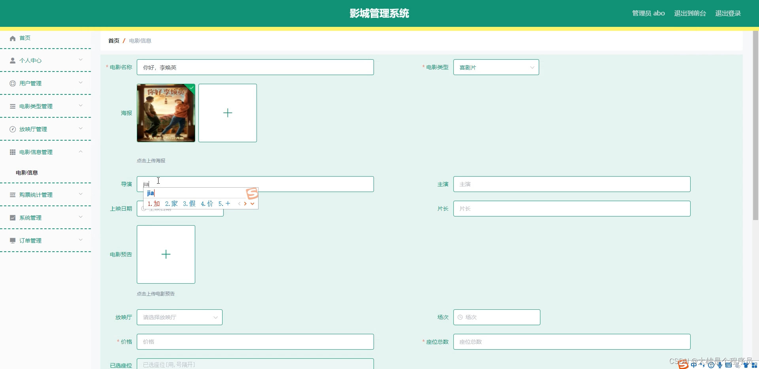Click the 点击上传电影预告 hint text
The width and height of the screenshot is (759, 369).
point(156,294)
